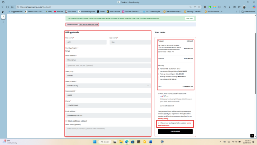257x145 pixels.
Task: Agree to website terms and conditions checkbox
Action: [x=159, y=123]
